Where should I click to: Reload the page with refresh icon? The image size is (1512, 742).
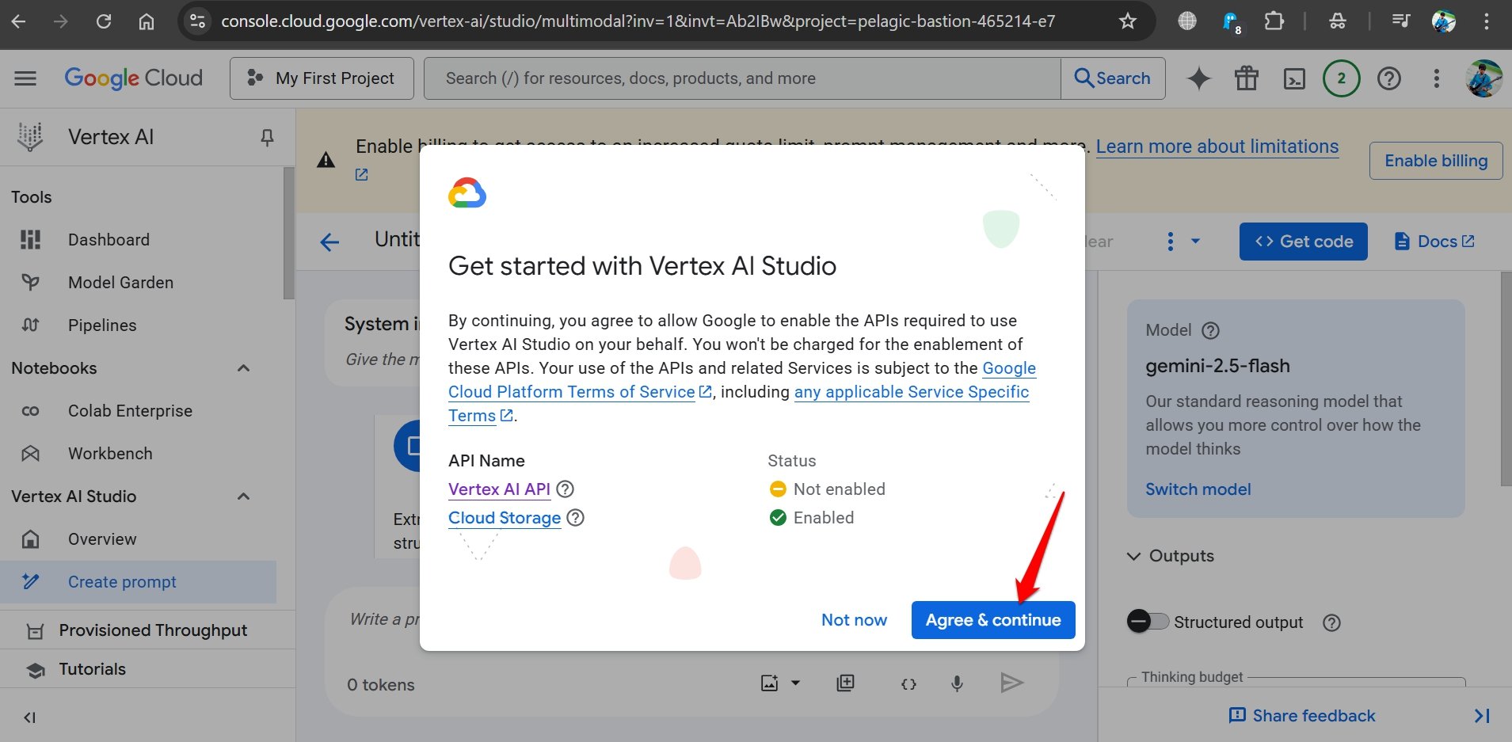(104, 21)
